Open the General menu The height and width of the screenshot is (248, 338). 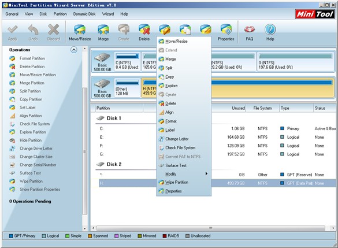12,14
